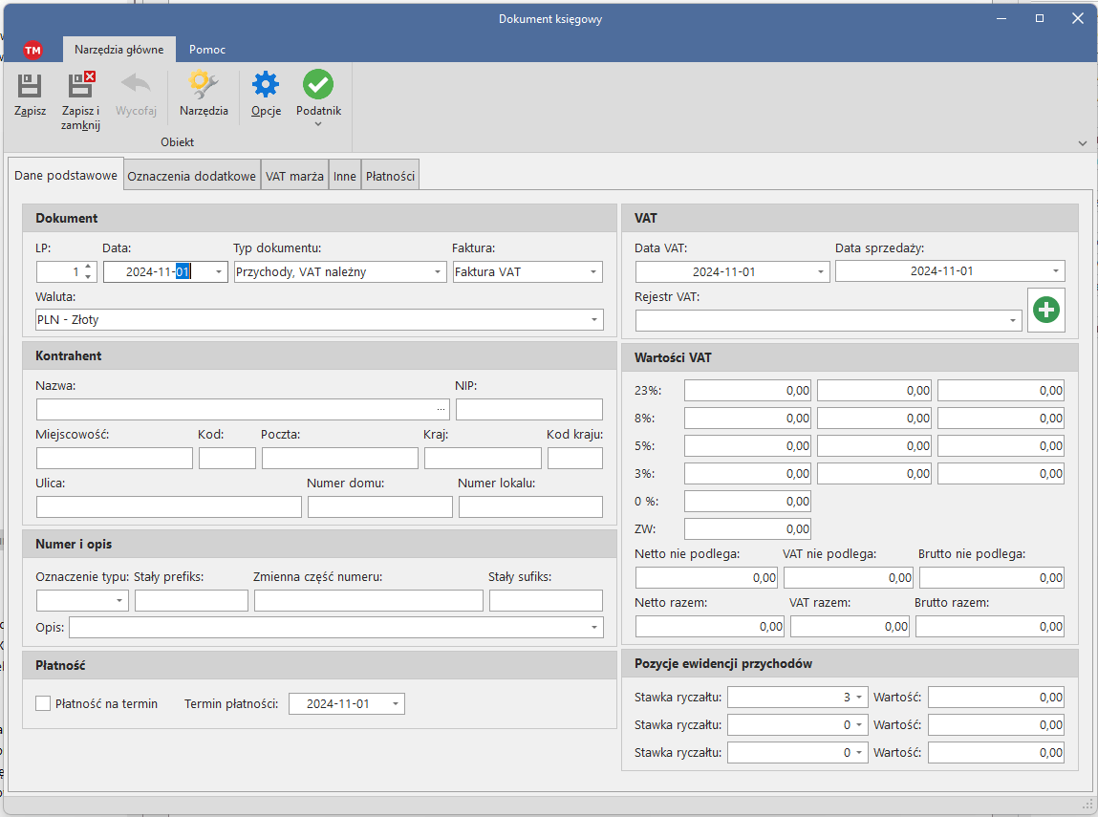Click the red TM application logo
The width and height of the screenshot is (1098, 817).
pyautogui.click(x=33, y=50)
